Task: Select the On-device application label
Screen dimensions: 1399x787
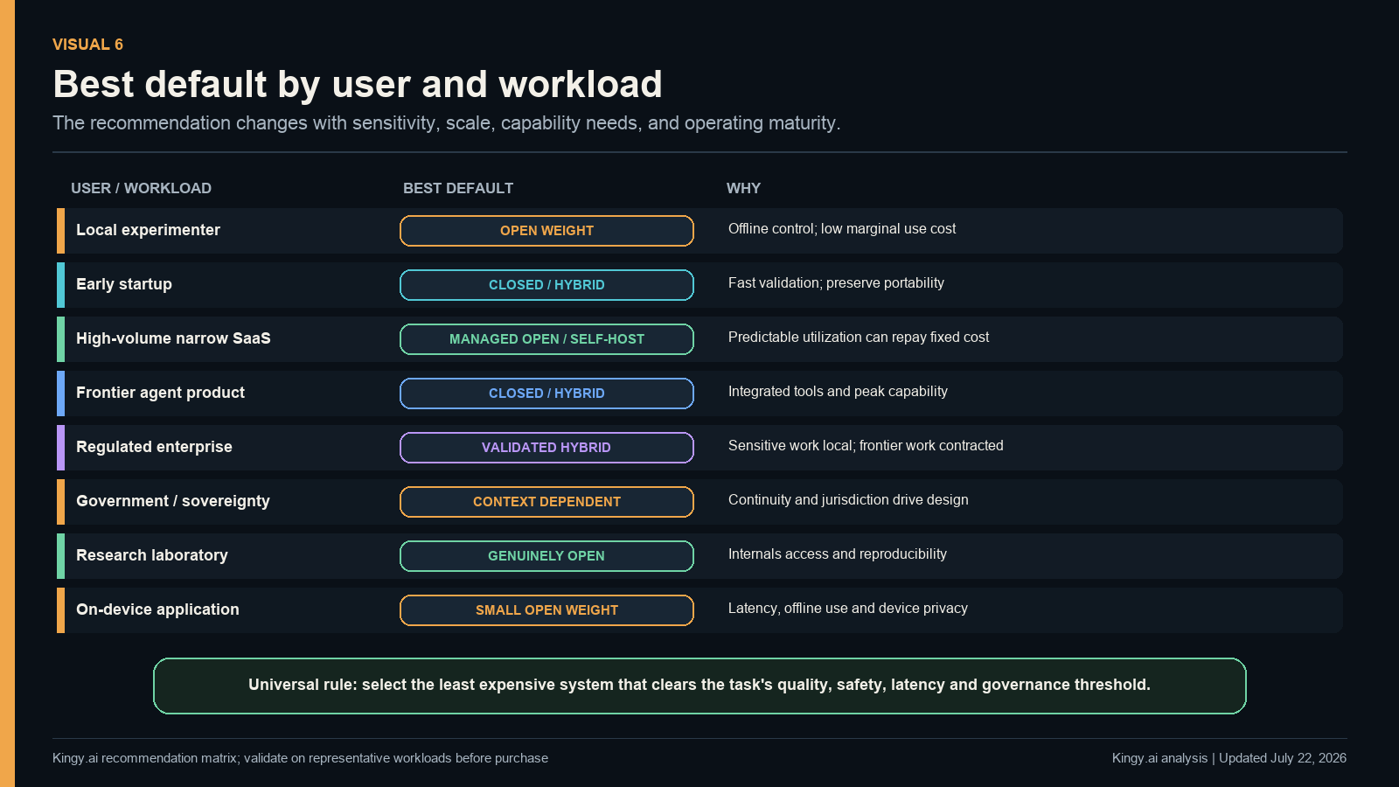Action: (157, 609)
